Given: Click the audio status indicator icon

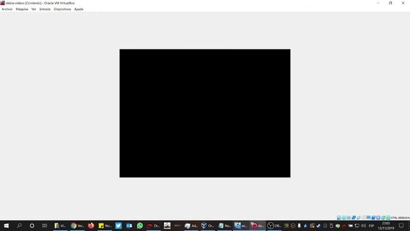Looking at the screenshot, I should coord(348,218).
